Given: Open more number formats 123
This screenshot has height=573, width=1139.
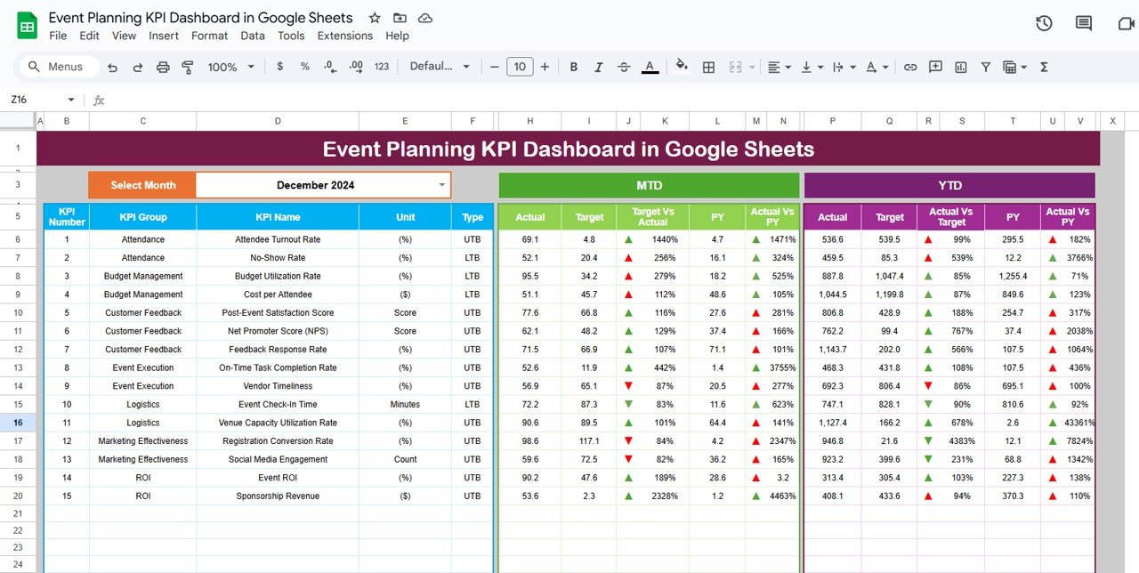Looking at the screenshot, I should pos(382,67).
